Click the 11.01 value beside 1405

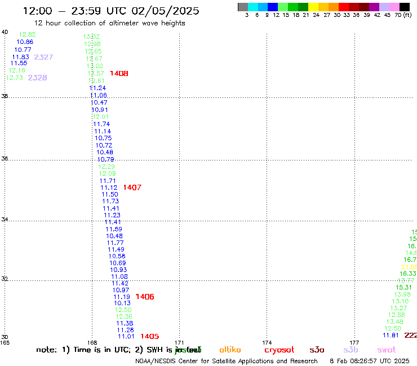tap(126, 337)
